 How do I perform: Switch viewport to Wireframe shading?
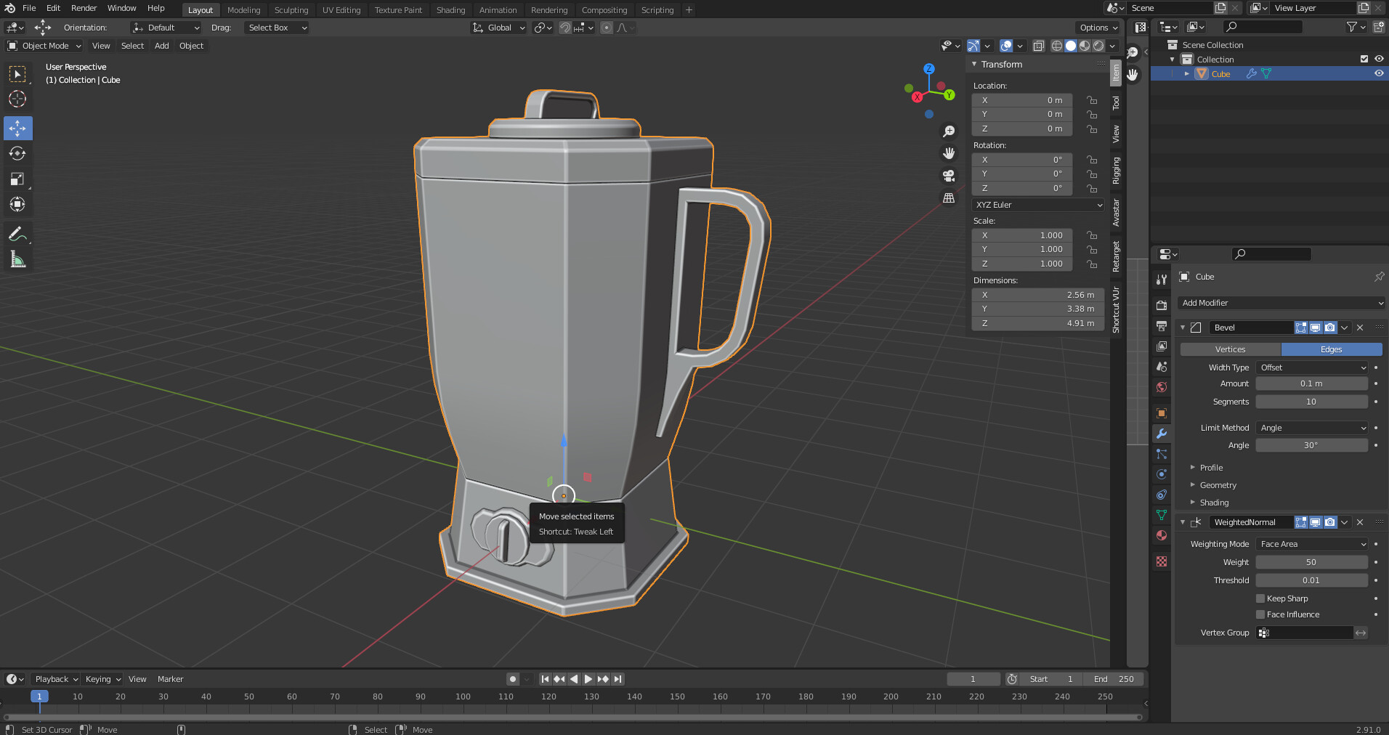click(1056, 46)
